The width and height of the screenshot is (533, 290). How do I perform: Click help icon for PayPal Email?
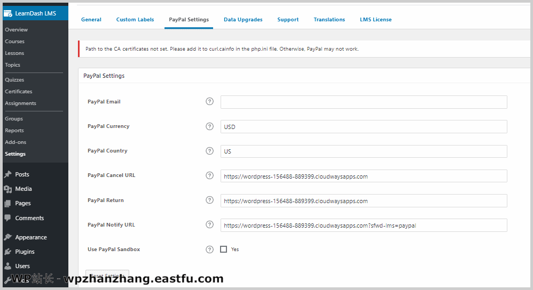(210, 101)
